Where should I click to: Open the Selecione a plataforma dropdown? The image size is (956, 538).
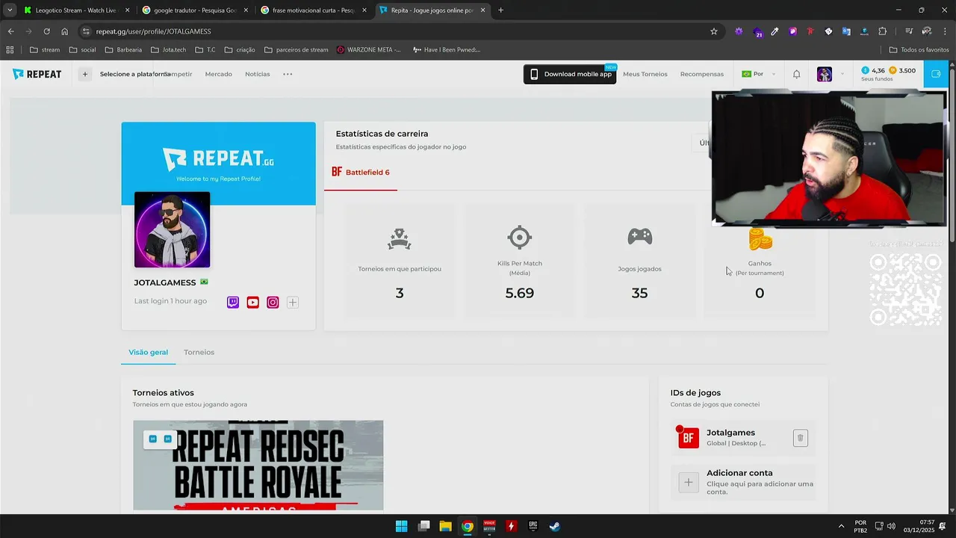pos(135,74)
